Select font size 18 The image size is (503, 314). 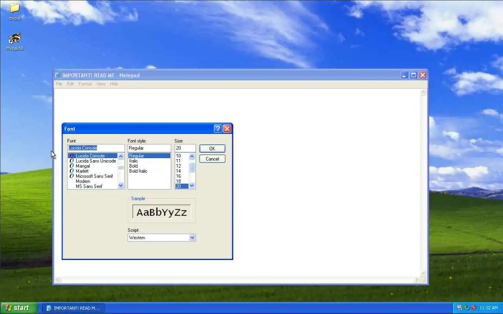(182, 181)
